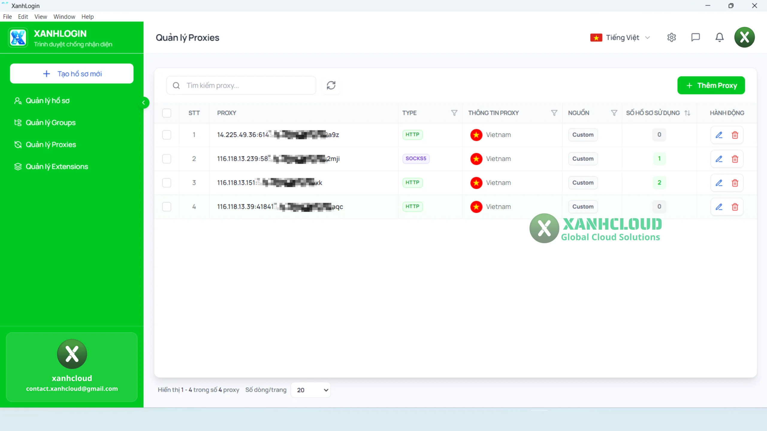Open the Tiếng Việt language dropdown
Screen dimensions: 767x431
pos(620,38)
